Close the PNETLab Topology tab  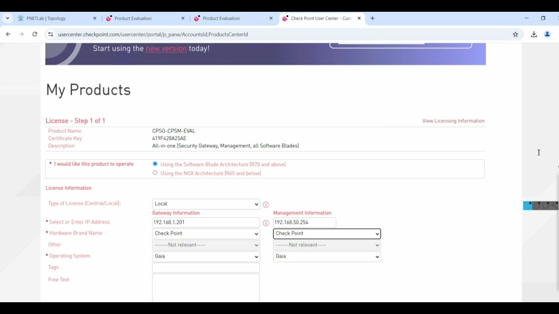pos(95,18)
